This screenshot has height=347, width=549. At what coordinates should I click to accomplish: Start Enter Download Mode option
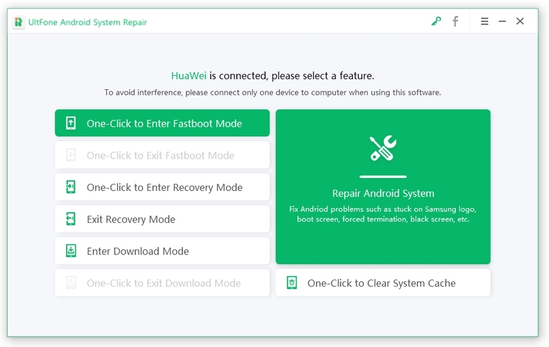click(x=138, y=251)
